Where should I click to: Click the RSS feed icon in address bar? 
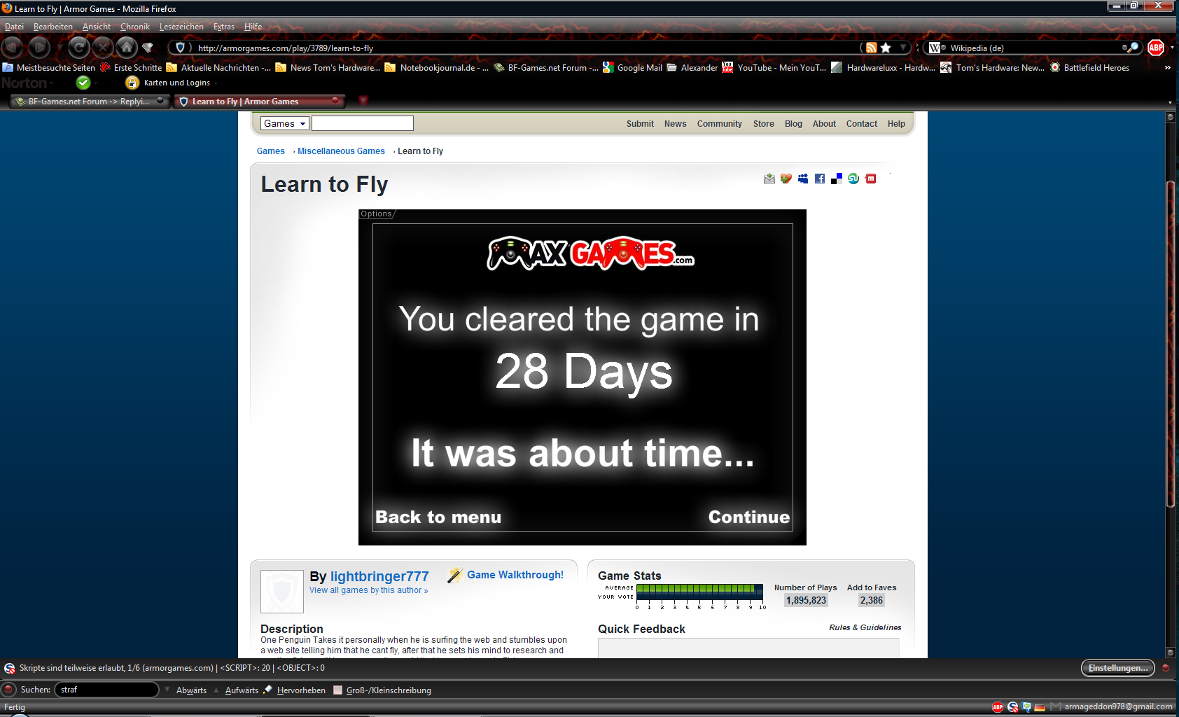pos(872,48)
